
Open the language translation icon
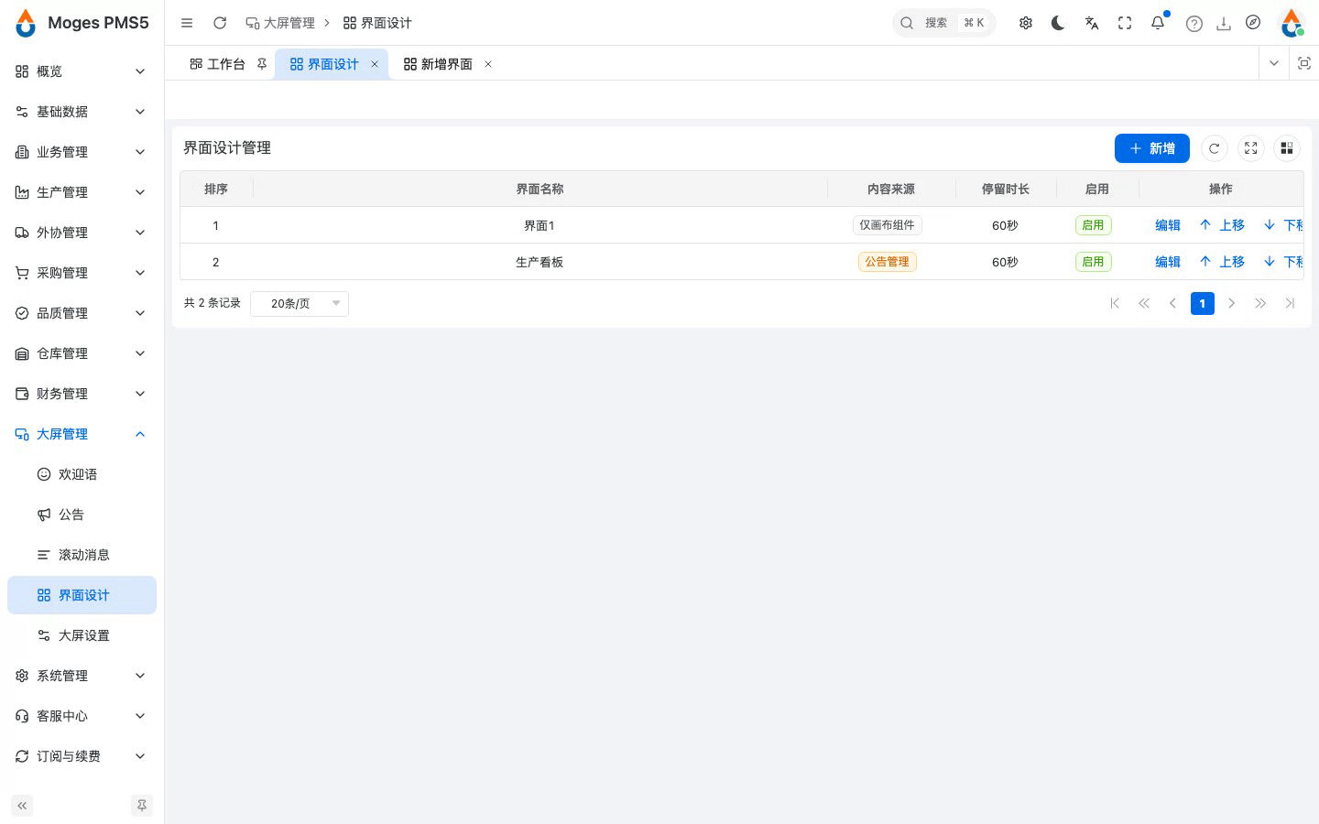point(1092,23)
